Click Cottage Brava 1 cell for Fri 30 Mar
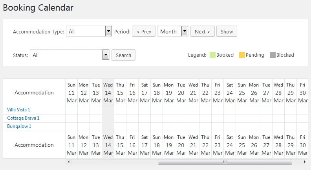311x170 pixels. coord(302,118)
